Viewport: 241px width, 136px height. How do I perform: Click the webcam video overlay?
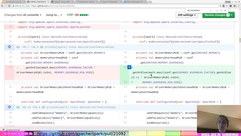tap(219, 119)
